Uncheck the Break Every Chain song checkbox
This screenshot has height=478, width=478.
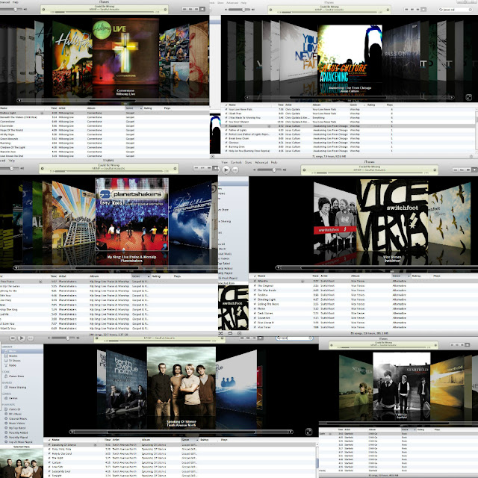pyautogui.click(x=226, y=138)
